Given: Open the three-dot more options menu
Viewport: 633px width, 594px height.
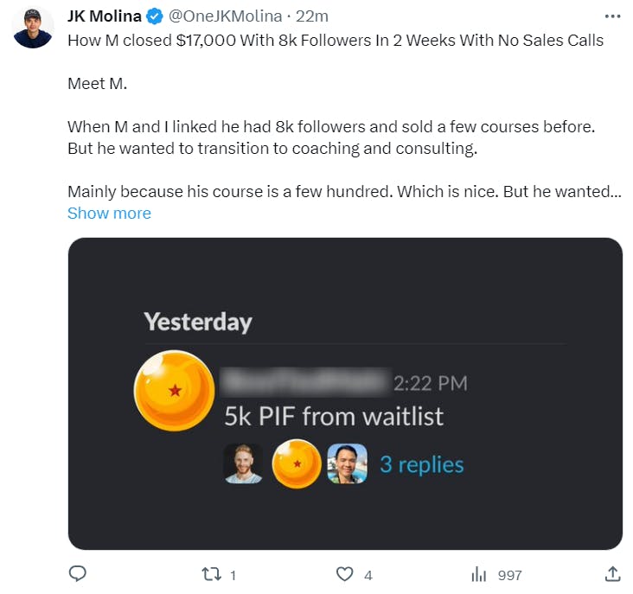Looking at the screenshot, I should [x=612, y=16].
